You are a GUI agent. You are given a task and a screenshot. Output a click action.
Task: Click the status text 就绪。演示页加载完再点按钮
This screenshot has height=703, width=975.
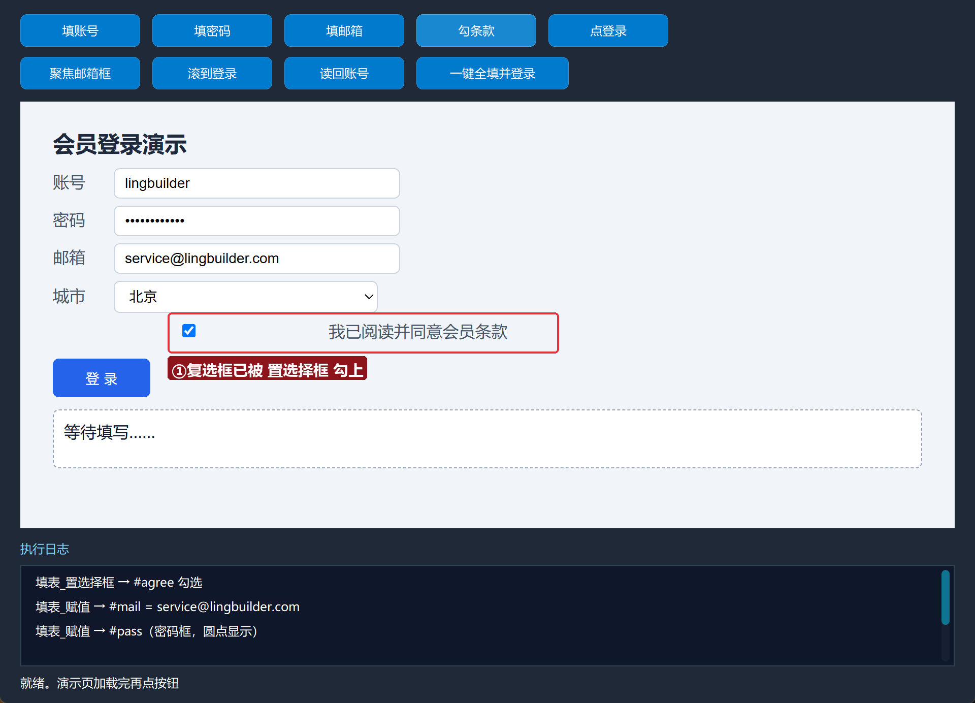click(100, 683)
